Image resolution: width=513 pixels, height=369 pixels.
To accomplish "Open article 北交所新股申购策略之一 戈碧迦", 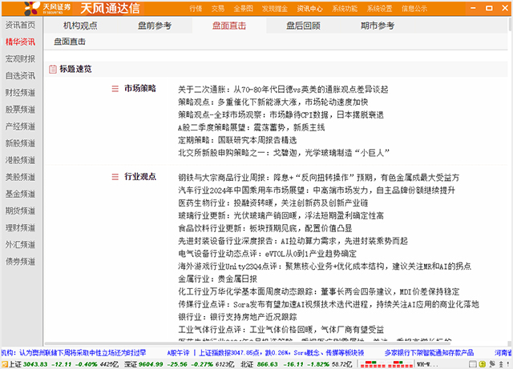I will (x=284, y=153).
